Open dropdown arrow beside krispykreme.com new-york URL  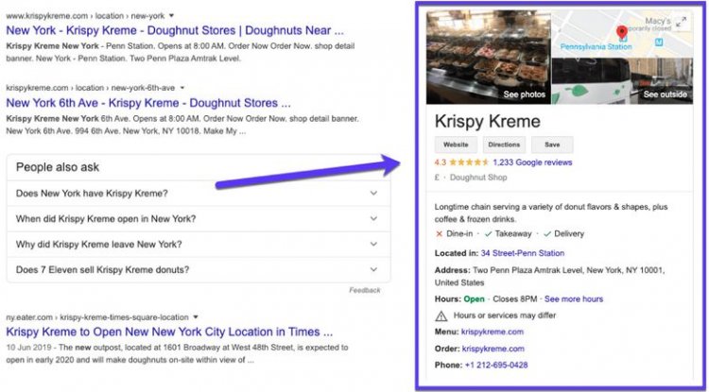tap(171, 16)
